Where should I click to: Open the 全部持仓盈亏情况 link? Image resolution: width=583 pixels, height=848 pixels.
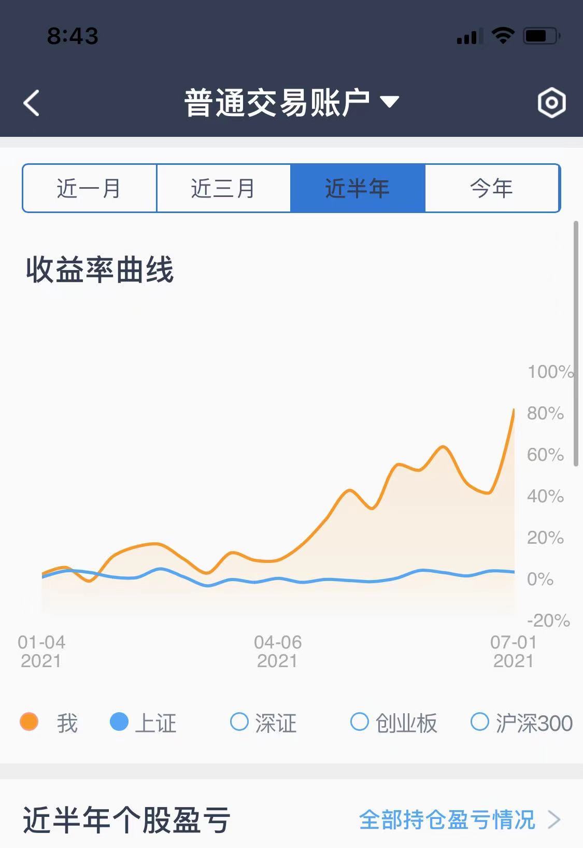[447, 820]
